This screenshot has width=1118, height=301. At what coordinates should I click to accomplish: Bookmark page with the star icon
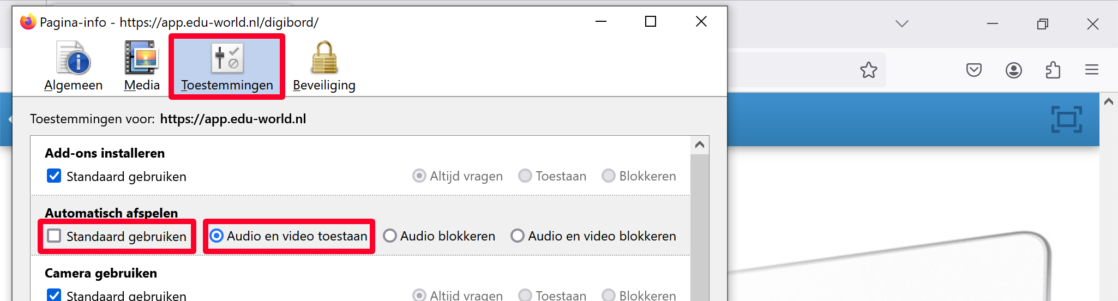tap(868, 70)
